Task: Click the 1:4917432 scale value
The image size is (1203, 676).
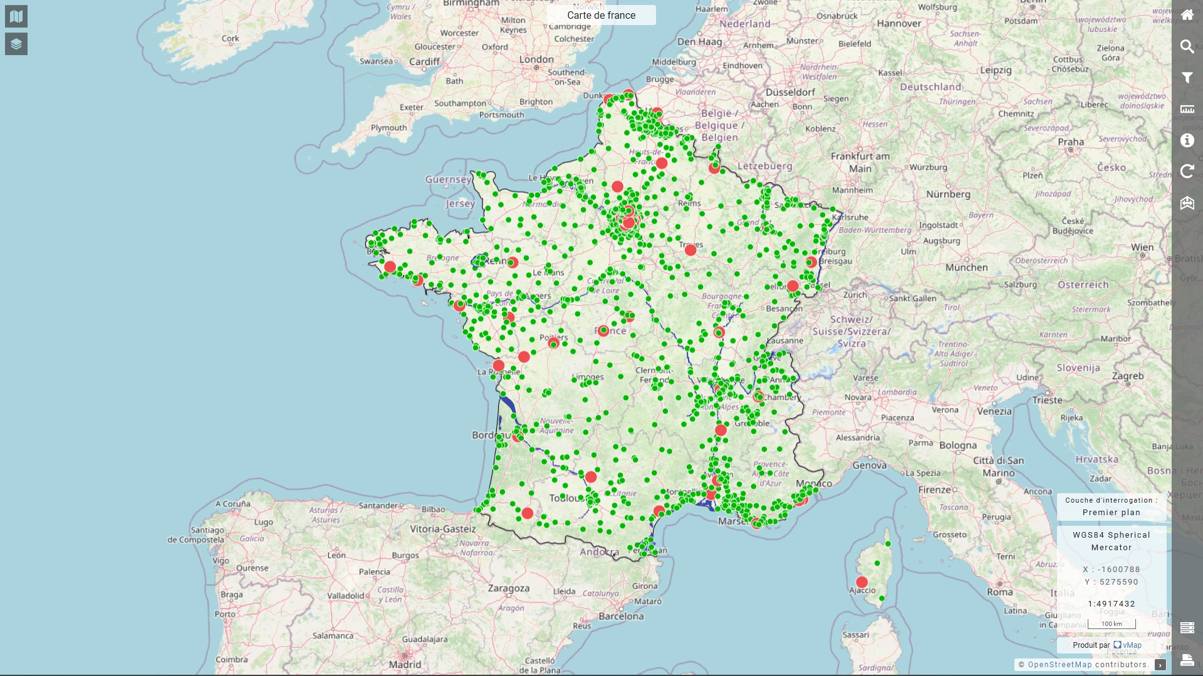Action: [x=1111, y=604]
